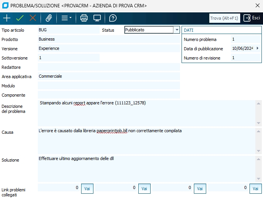Click the empty Componente field
Image resolution: width=263 pixels, height=201 pixels.
pyautogui.click(x=109, y=95)
